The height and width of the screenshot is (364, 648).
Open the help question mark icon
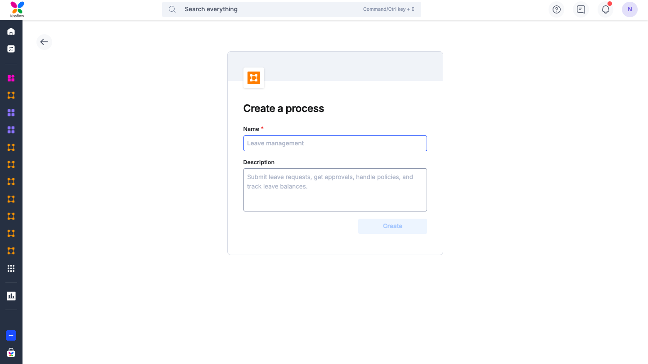557,9
